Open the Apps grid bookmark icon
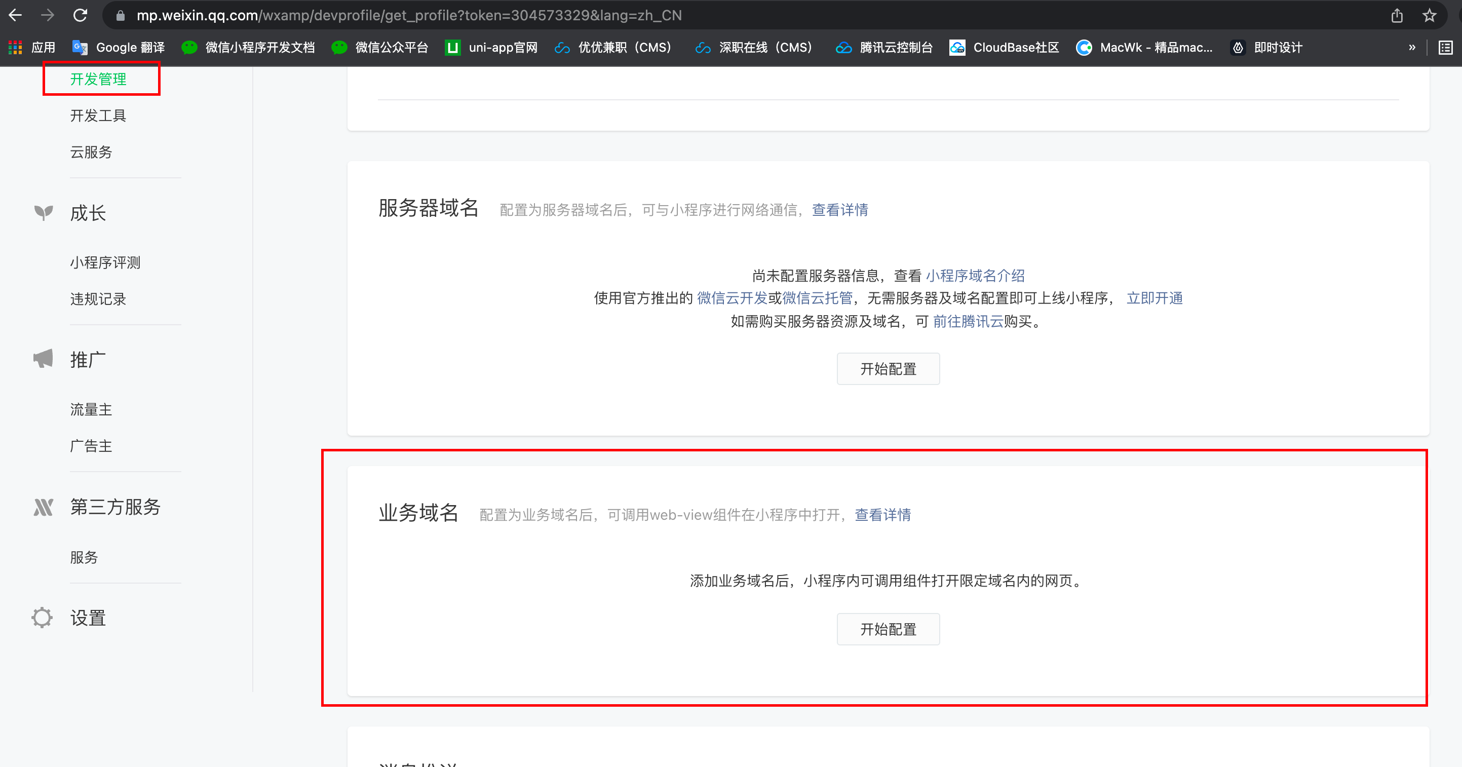Screen dimensions: 1462x767 (x=15, y=48)
